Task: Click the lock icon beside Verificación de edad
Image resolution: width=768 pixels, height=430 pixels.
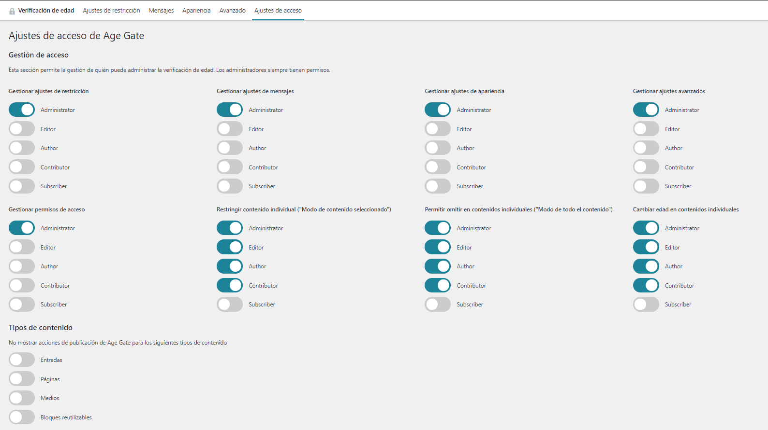Action: tap(12, 11)
